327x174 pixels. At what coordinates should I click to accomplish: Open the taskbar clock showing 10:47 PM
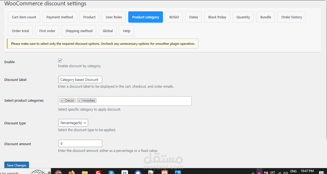[x=307, y=171]
